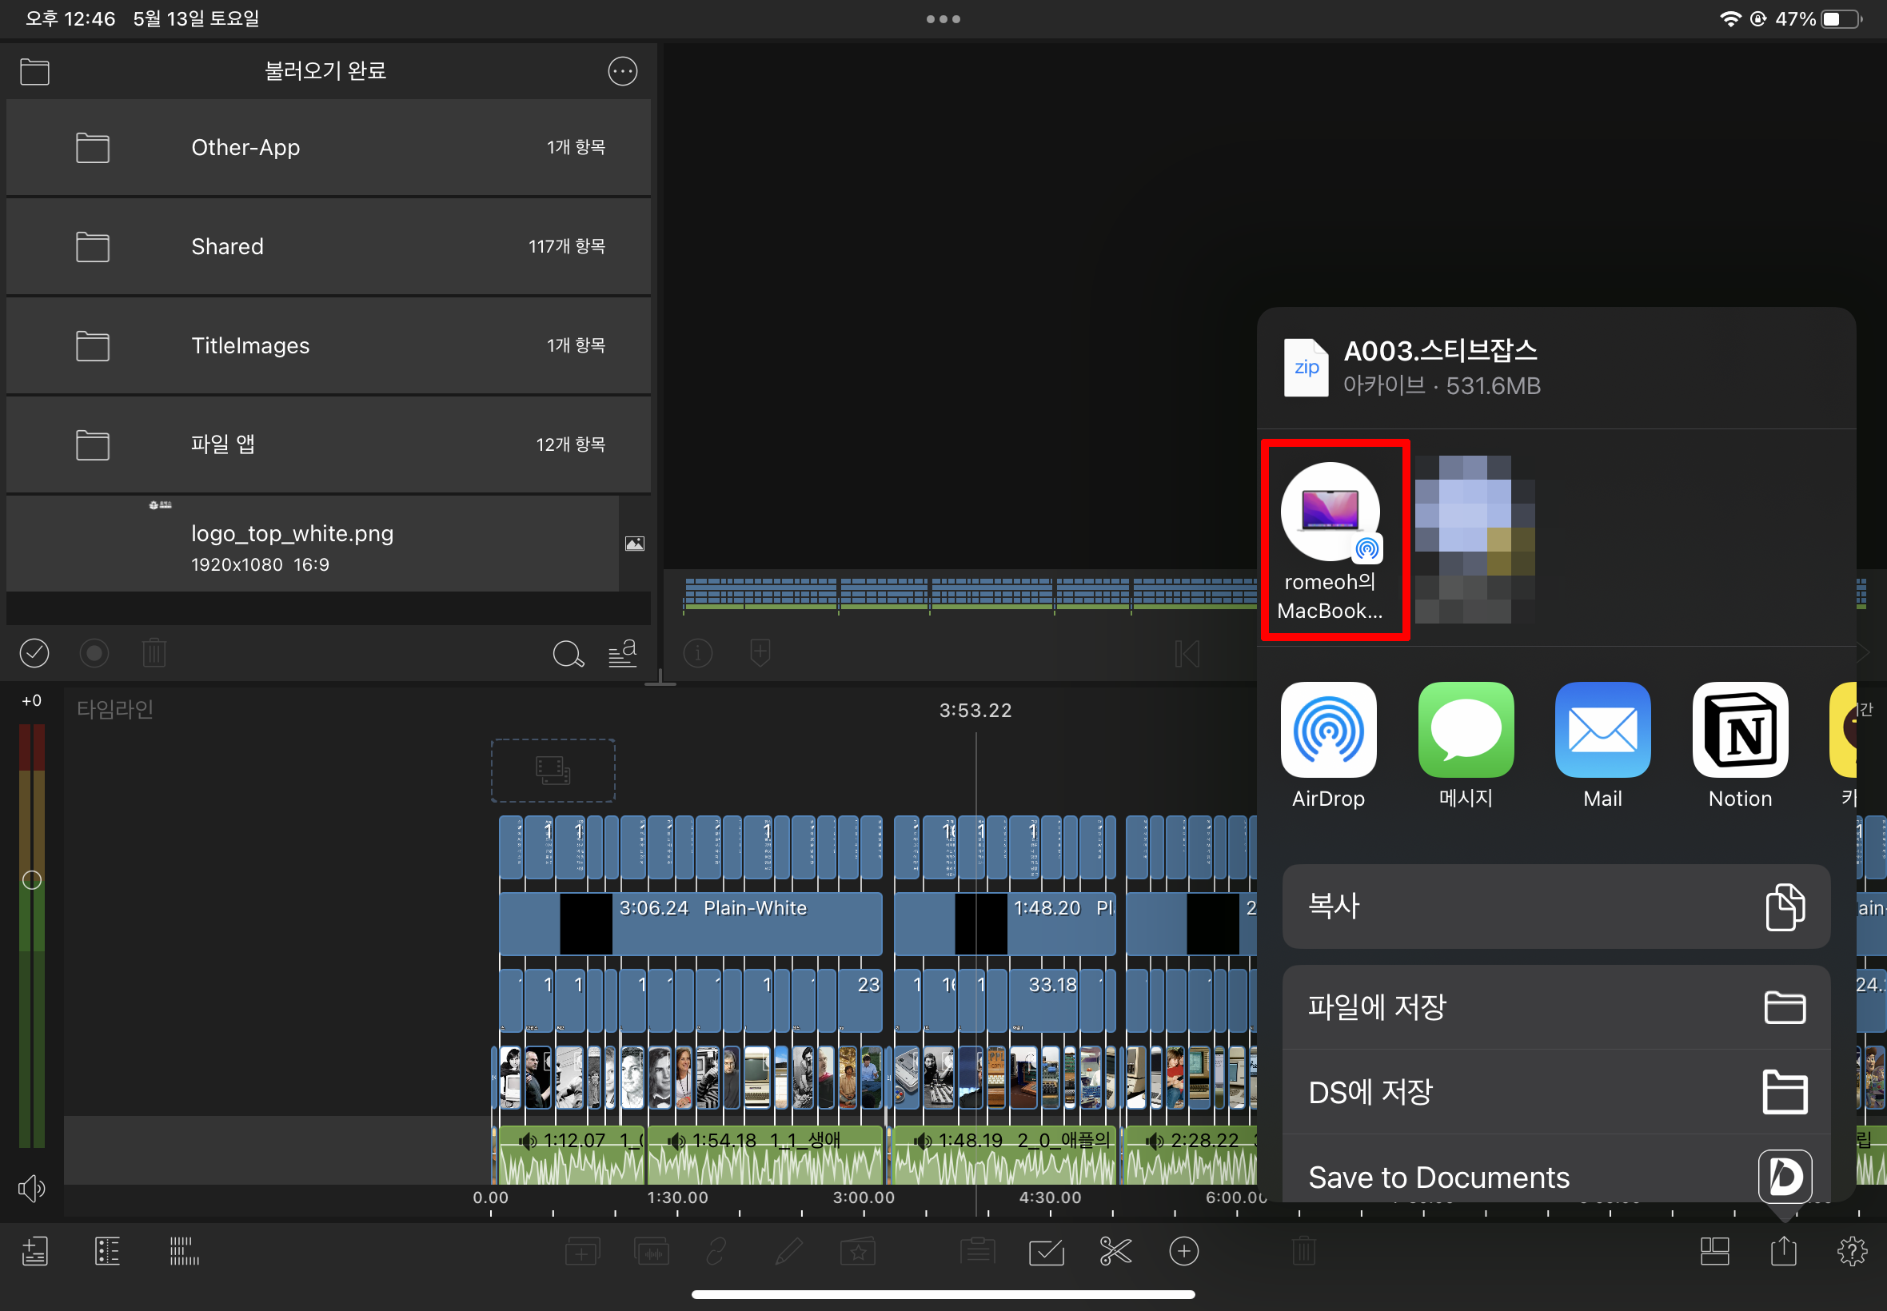1887x1311 pixels.
Task: Toggle the checkmark select mode button
Action: click(34, 653)
